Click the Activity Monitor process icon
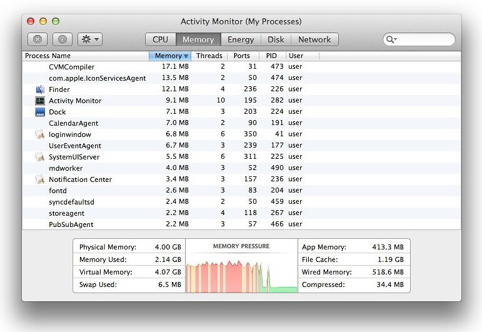This screenshot has height=332, width=482. 40,101
